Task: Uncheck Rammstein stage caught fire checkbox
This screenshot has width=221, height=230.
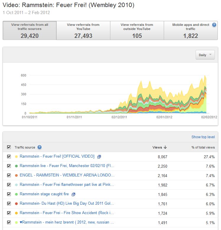Action: pos(9,194)
